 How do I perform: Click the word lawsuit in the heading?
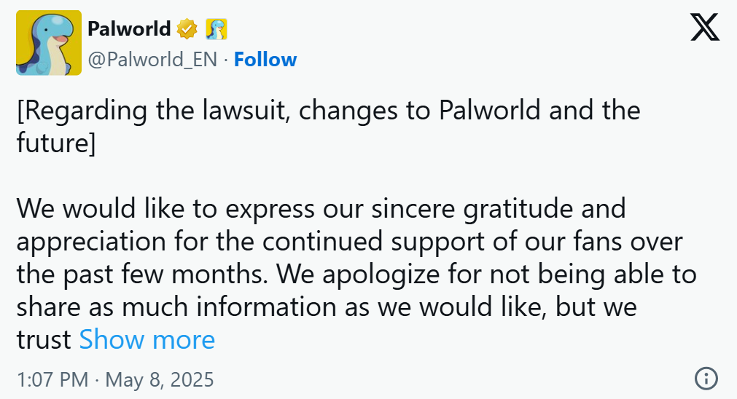(246, 111)
